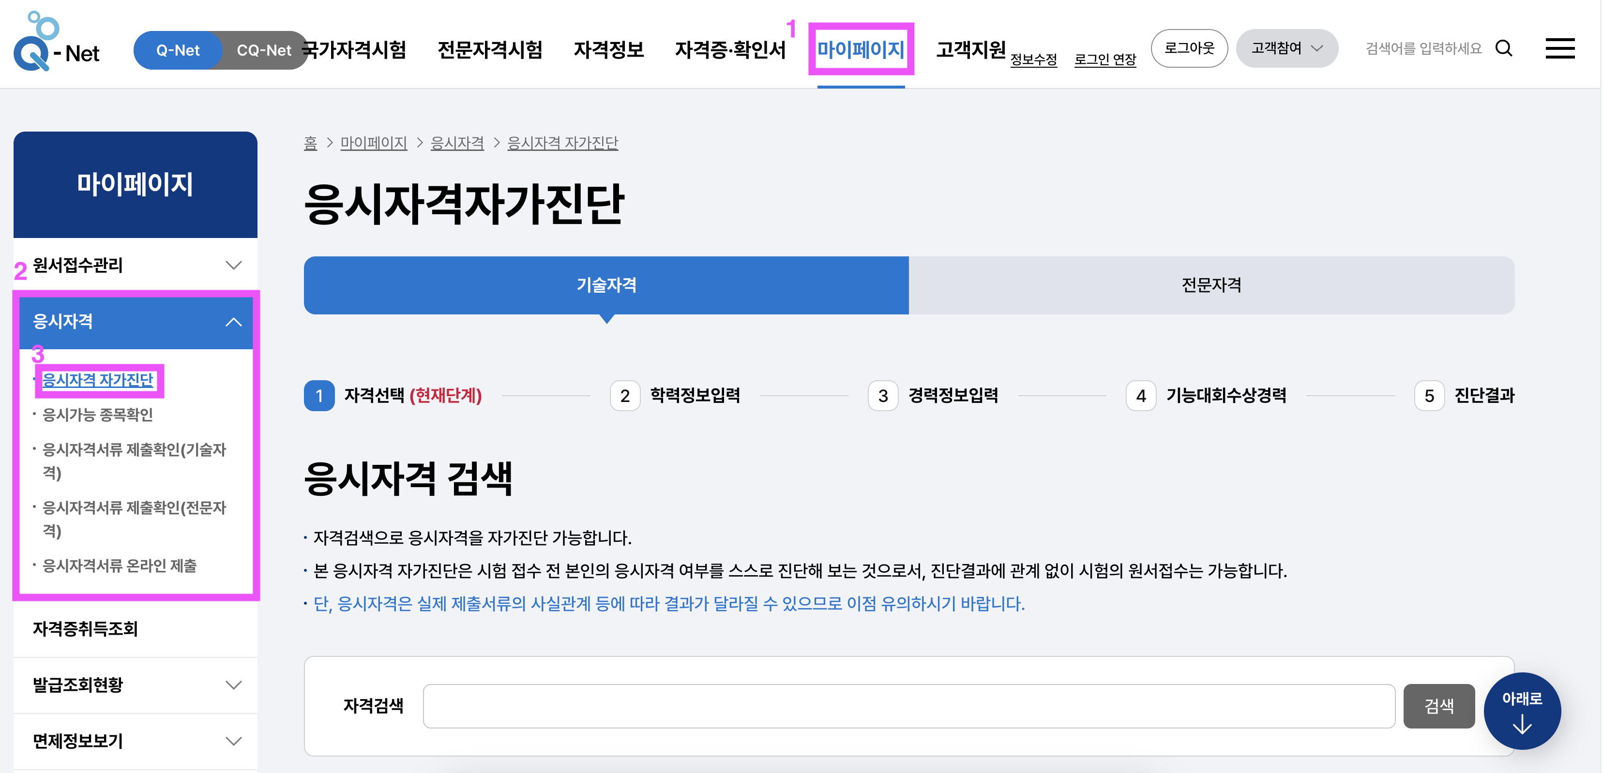This screenshot has height=773, width=1603.
Task: Click step 1 자격선택 number badge
Action: pyautogui.click(x=318, y=396)
